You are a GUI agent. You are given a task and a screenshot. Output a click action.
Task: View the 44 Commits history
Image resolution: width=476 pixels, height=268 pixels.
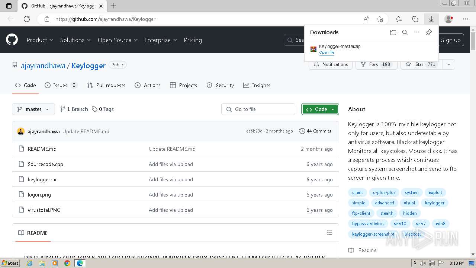click(315, 131)
